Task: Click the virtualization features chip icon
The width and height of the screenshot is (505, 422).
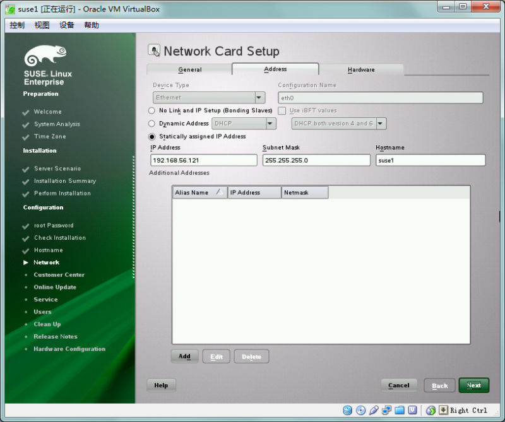Action: click(413, 411)
